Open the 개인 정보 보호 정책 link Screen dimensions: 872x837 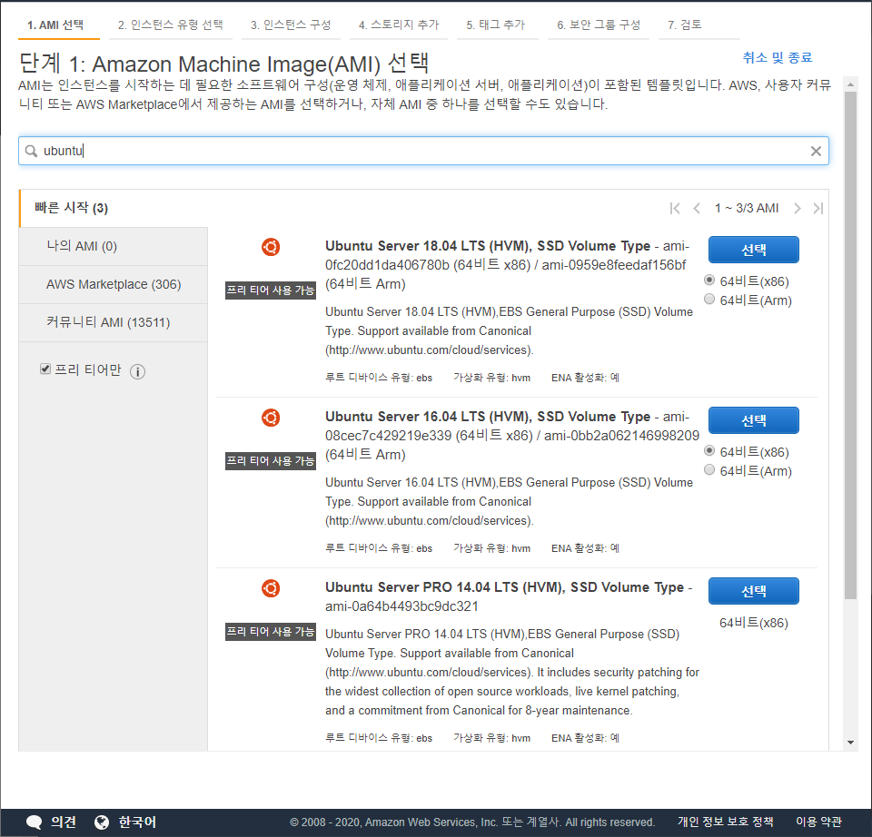click(x=725, y=822)
